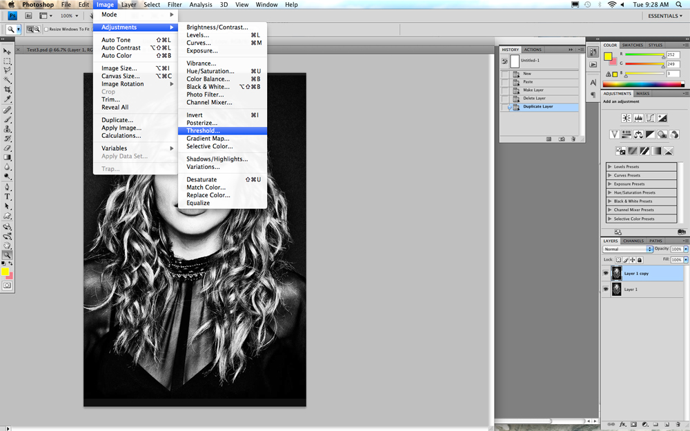This screenshot has height=431, width=690.
Task: Expand Exposure Presets
Action: click(x=609, y=184)
